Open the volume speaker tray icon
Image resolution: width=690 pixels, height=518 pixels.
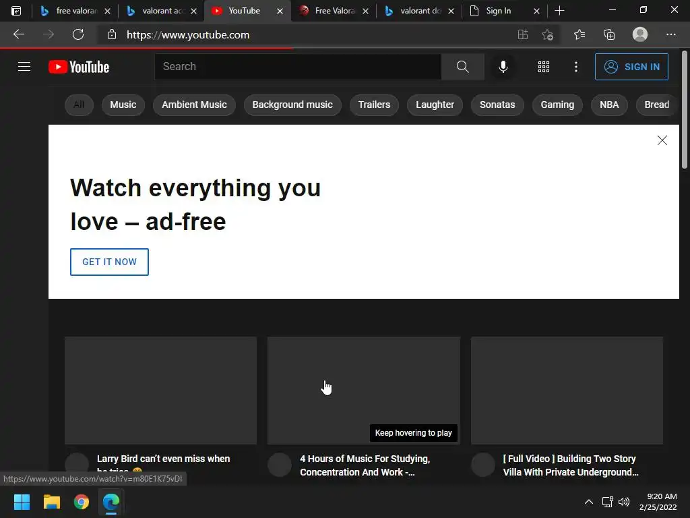point(624,502)
